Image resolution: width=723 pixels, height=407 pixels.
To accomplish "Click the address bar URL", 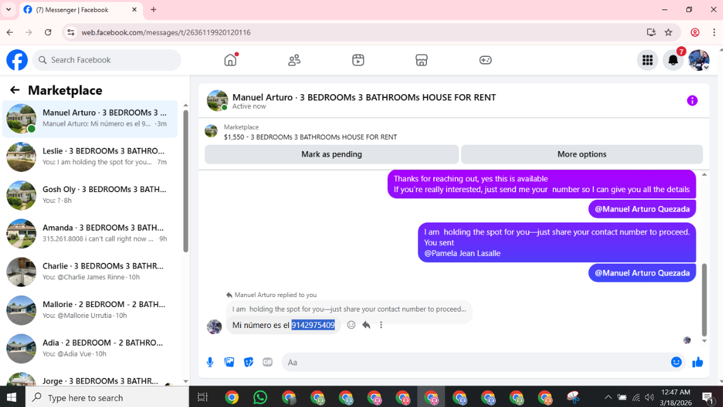I will tap(166, 32).
